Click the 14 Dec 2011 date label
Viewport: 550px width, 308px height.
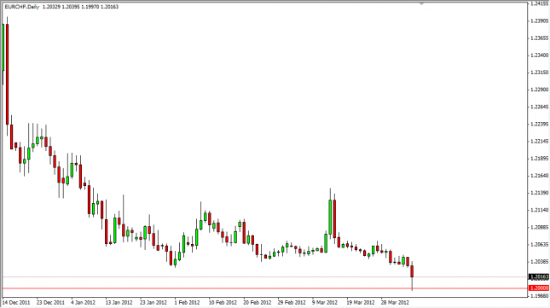16,302
